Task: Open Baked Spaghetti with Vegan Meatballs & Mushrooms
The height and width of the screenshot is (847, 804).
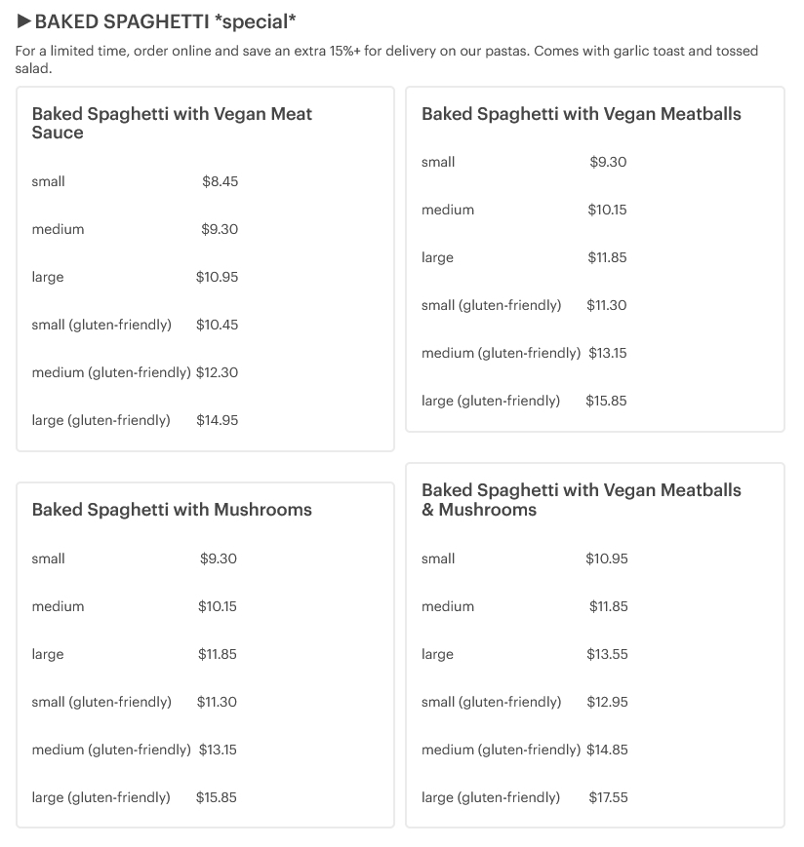Action: (x=581, y=499)
